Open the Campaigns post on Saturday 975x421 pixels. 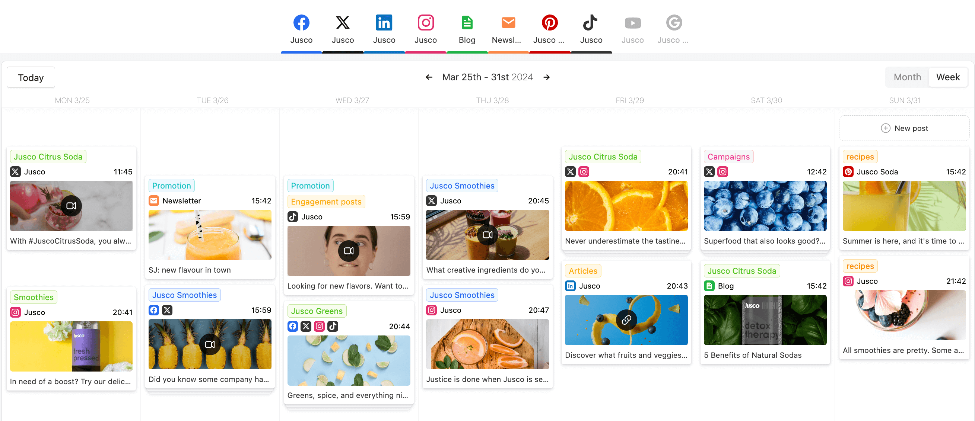(x=765, y=199)
